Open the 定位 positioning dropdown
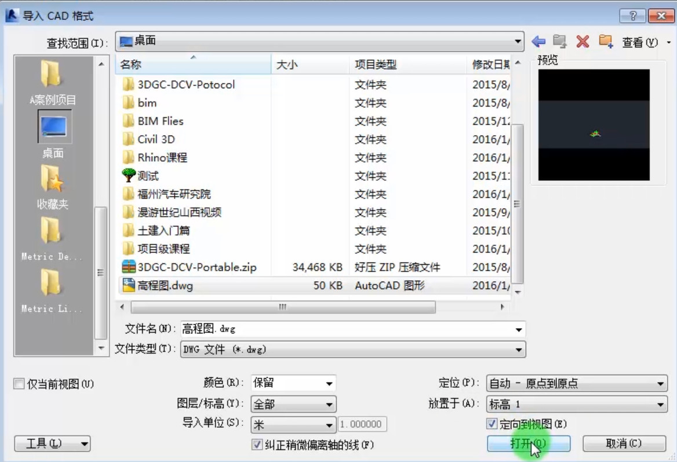Viewport: 677px width, 462px height. (577, 383)
